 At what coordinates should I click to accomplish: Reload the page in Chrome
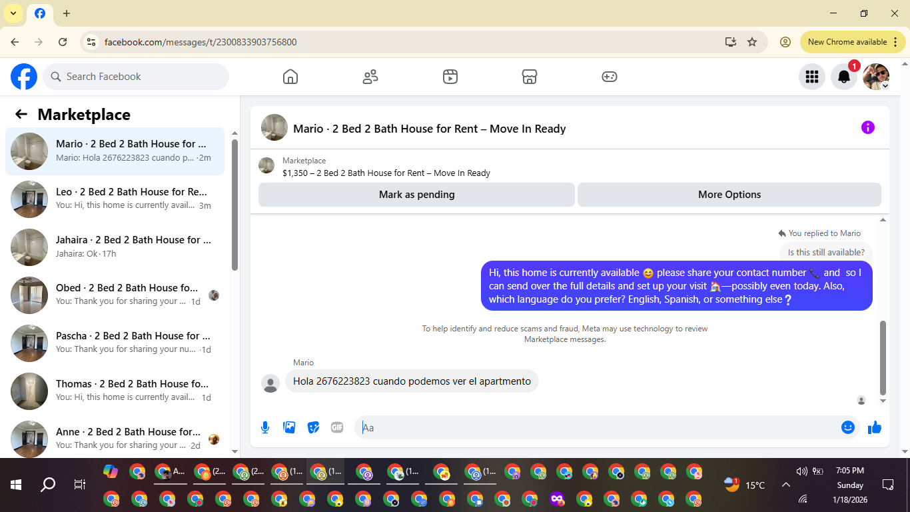[x=63, y=42]
